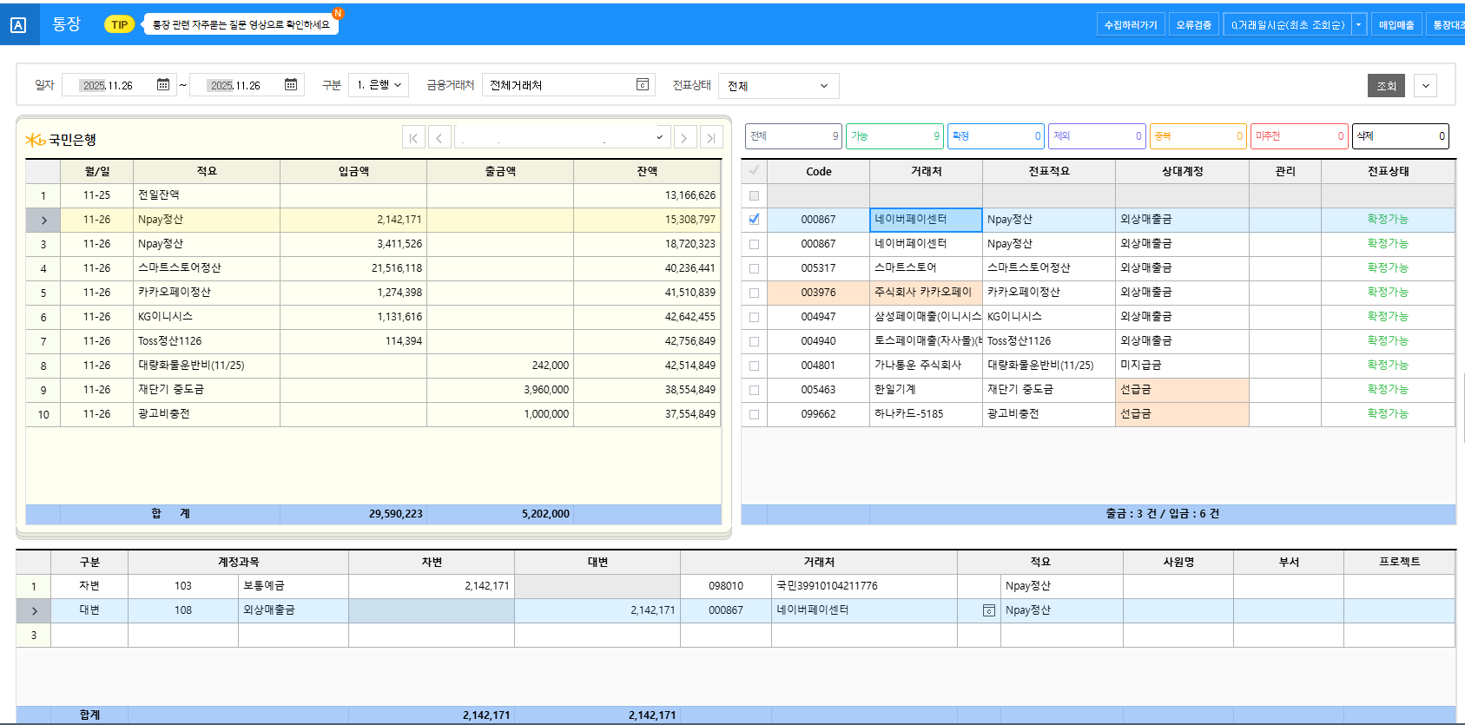Check the 004801 가나통운 row
Image resolution: width=1465 pixels, height=725 pixels.
click(754, 366)
